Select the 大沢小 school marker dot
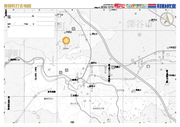The image size is (180, 127). click(65, 33)
